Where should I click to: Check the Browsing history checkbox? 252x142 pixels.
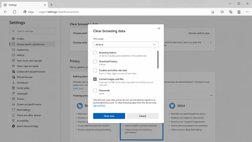coord(95,52)
